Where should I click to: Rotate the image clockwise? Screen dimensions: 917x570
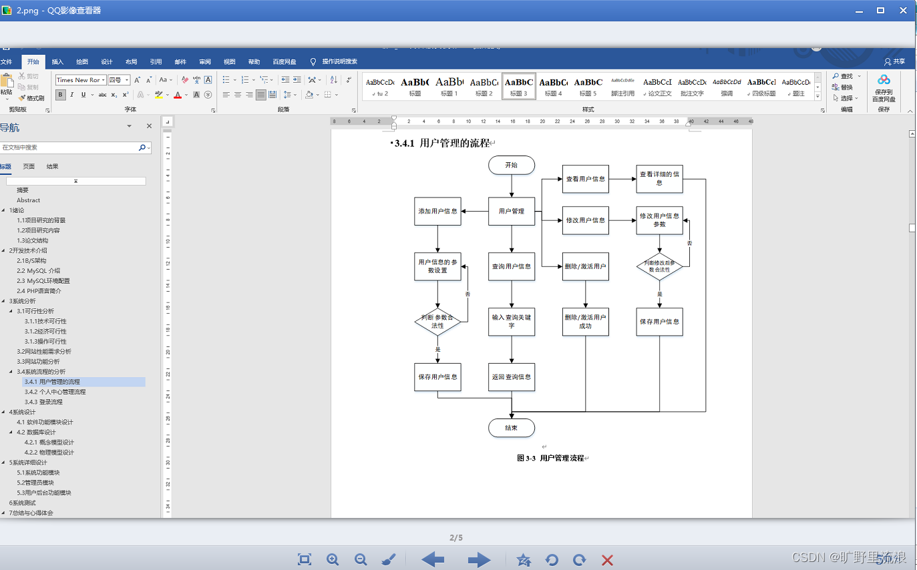pyautogui.click(x=579, y=560)
